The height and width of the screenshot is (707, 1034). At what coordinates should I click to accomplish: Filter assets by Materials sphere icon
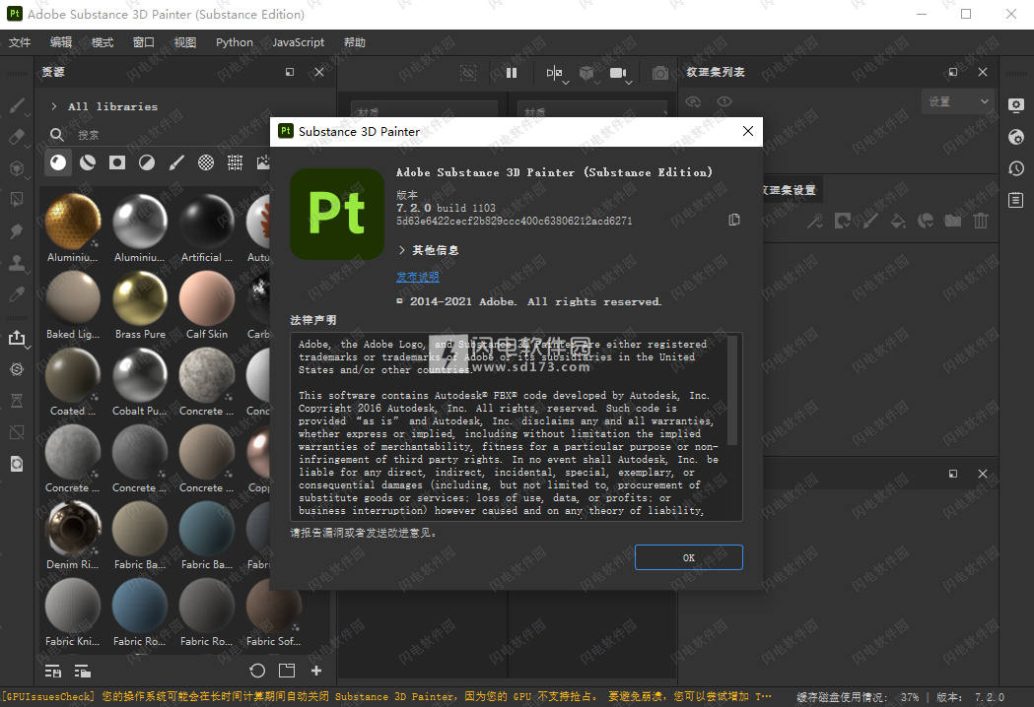(x=58, y=162)
